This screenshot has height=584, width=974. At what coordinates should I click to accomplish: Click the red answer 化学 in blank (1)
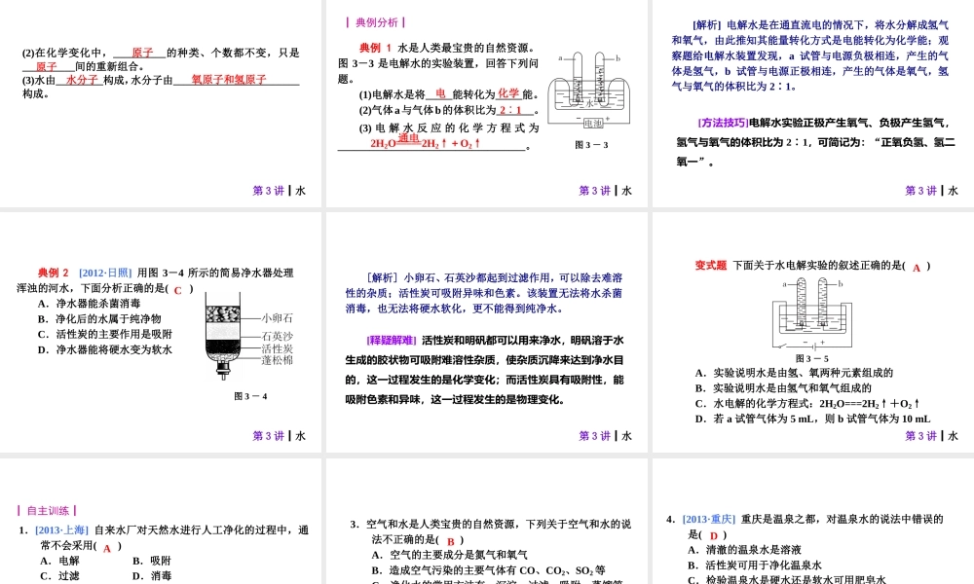(x=508, y=93)
